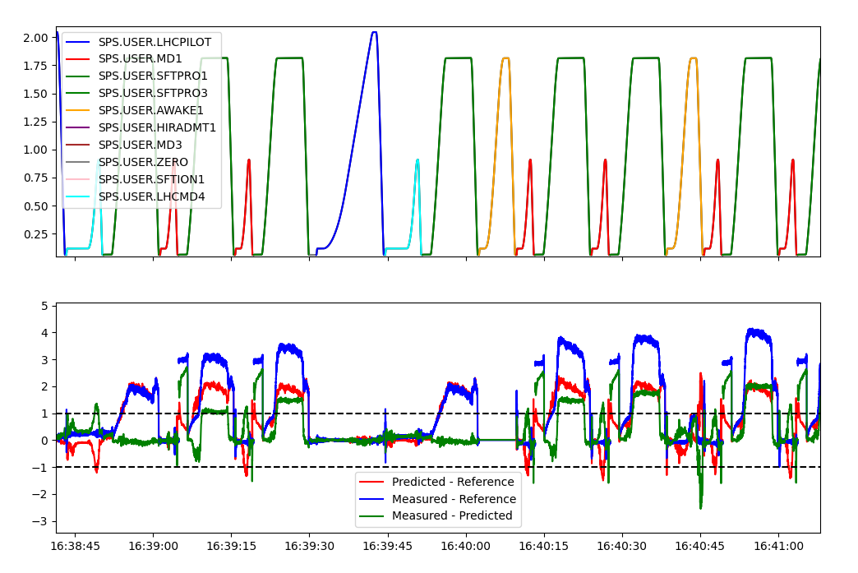Click the 2.00 y-axis tick on upper plot
This screenshot has width=858, height=573.
[35, 38]
